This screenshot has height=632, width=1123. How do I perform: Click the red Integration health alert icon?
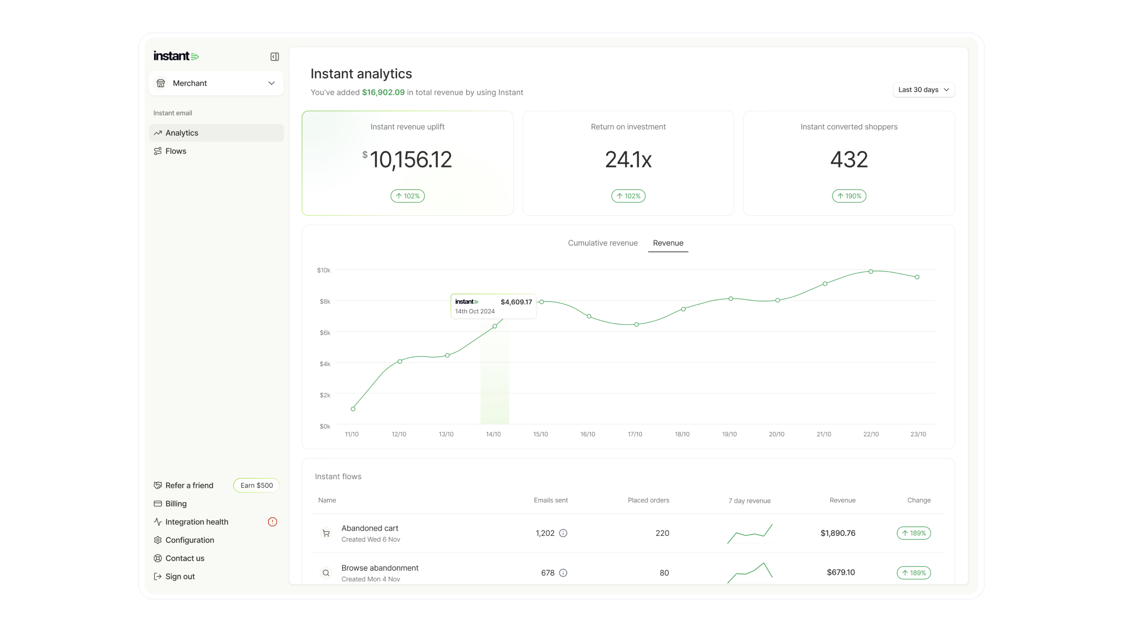[x=272, y=522]
